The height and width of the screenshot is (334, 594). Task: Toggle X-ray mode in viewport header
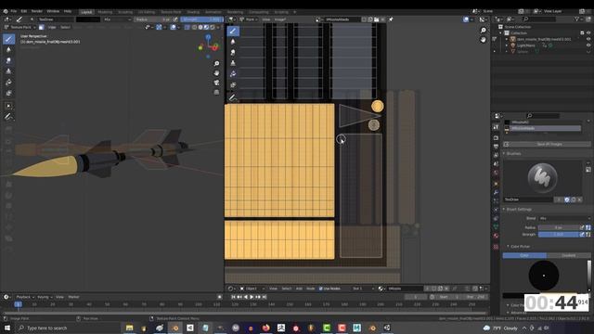point(187,27)
